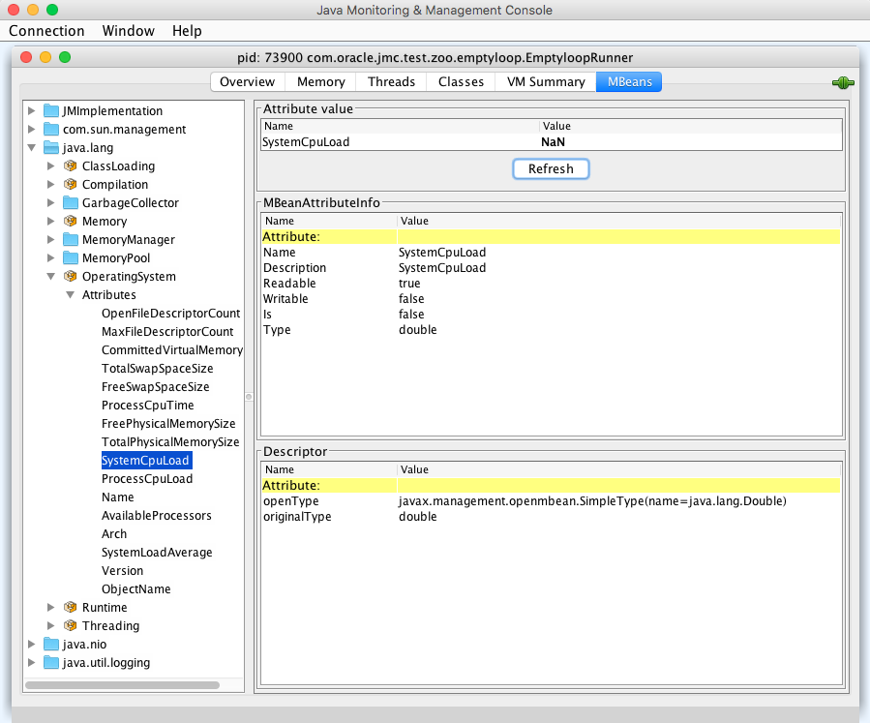Screen dimensions: 870x723
Task: Click the ClassLoading MBean bean icon
Action: [70, 166]
